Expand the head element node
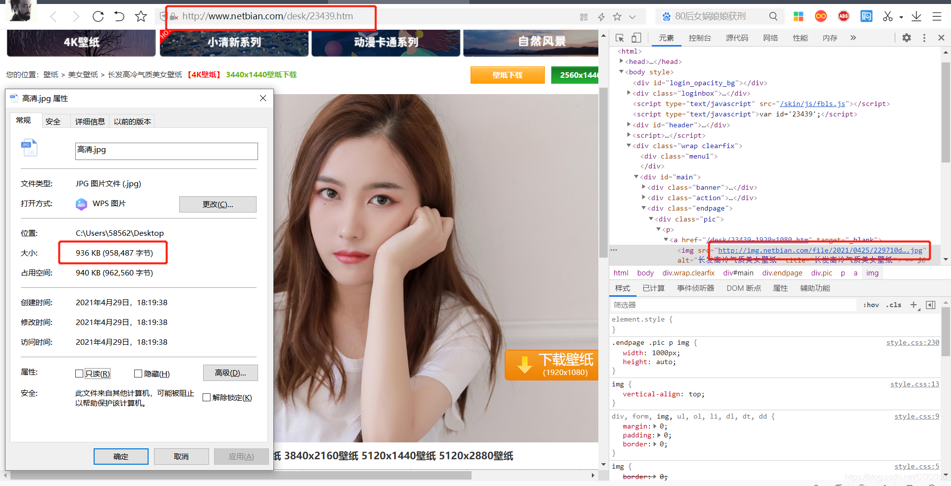Screen dimensions: 951x486 621,61
